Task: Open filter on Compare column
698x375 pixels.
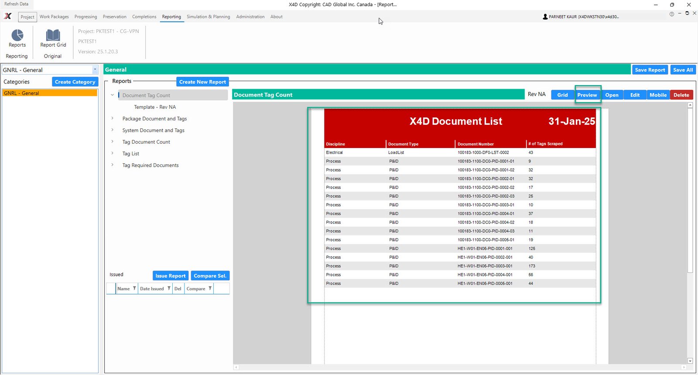Action: [210, 289]
